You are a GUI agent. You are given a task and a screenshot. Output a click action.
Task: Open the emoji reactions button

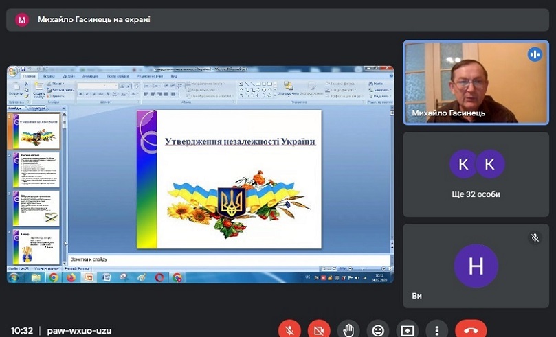pos(378,330)
